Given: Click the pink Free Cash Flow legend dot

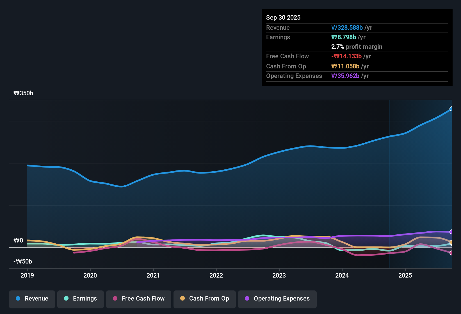Looking at the screenshot, I should tap(115, 299).
